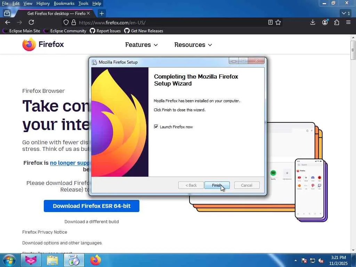Open Eclipse Main Site bookmark
356x267 pixels.
point(22,31)
